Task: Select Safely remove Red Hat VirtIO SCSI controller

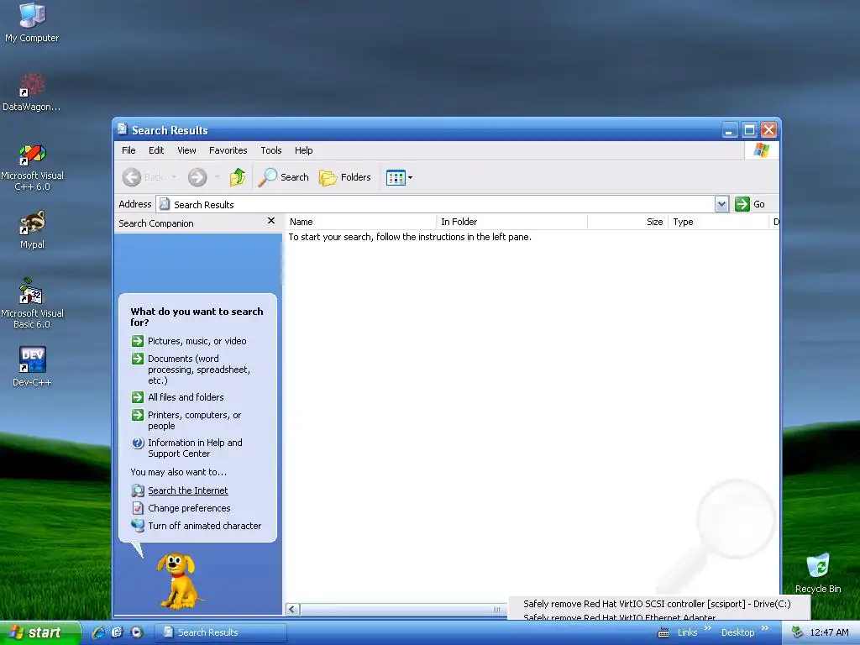Action: pyautogui.click(x=657, y=604)
